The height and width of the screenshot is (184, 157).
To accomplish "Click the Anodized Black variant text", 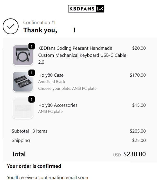I will [x=52, y=82].
